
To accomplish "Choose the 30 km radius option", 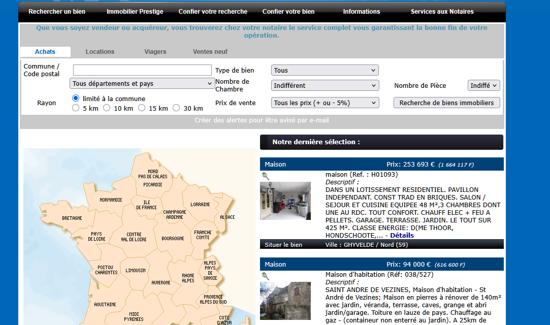I will tap(176, 108).
